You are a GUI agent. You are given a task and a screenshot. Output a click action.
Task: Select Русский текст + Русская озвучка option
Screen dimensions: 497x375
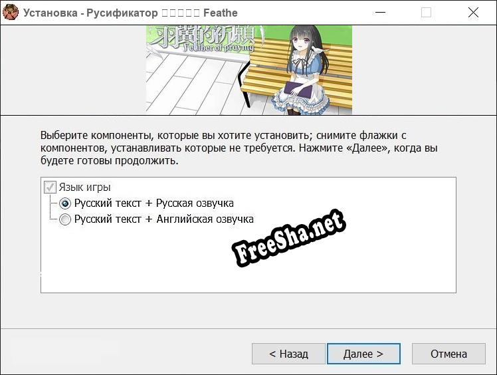pyautogui.click(x=65, y=203)
